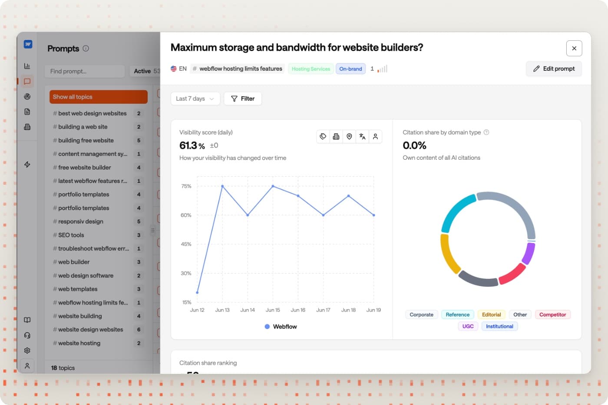Select the best web design websites topic
Screen dimensions: 608x405
(99, 113)
